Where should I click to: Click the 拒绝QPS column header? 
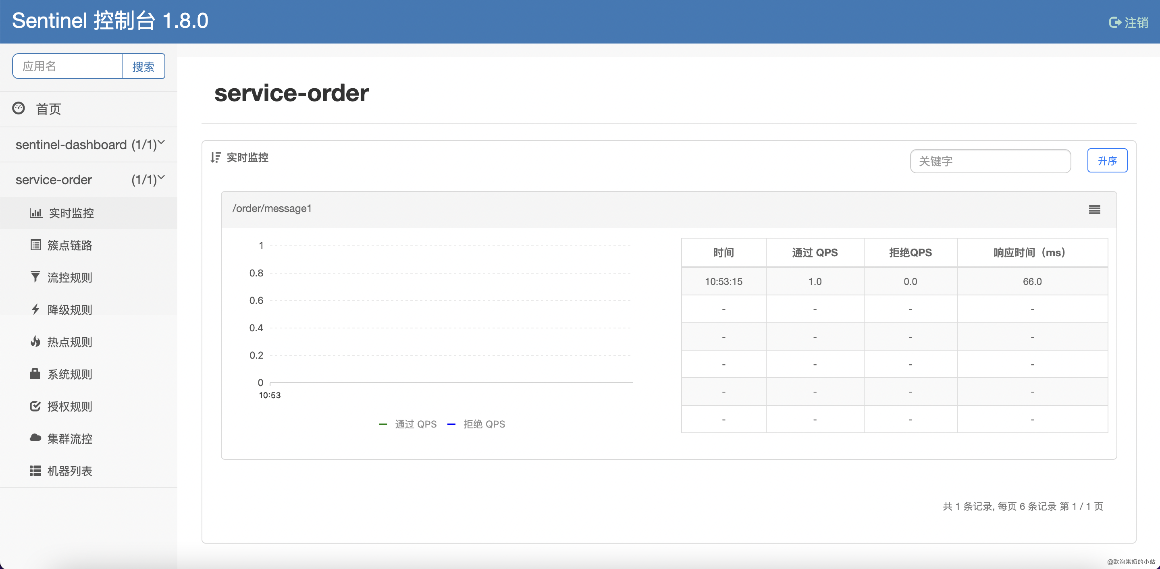click(x=910, y=253)
